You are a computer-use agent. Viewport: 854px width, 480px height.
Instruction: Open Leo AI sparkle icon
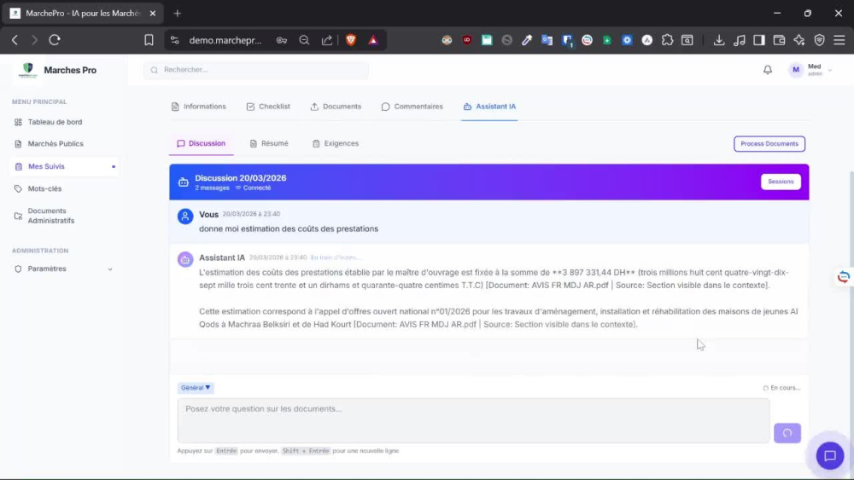coord(799,40)
